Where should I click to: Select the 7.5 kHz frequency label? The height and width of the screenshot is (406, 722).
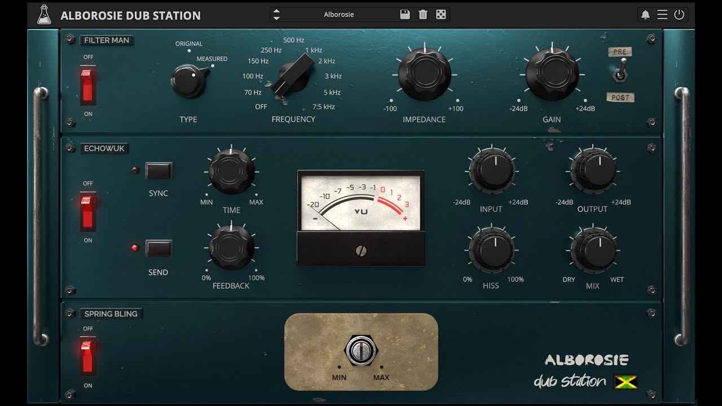tap(324, 107)
